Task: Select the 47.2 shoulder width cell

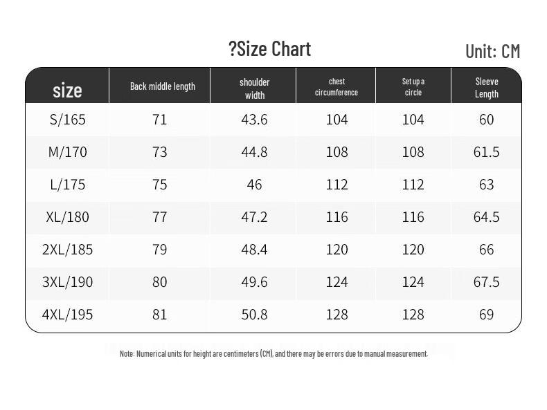Action: [x=254, y=217]
